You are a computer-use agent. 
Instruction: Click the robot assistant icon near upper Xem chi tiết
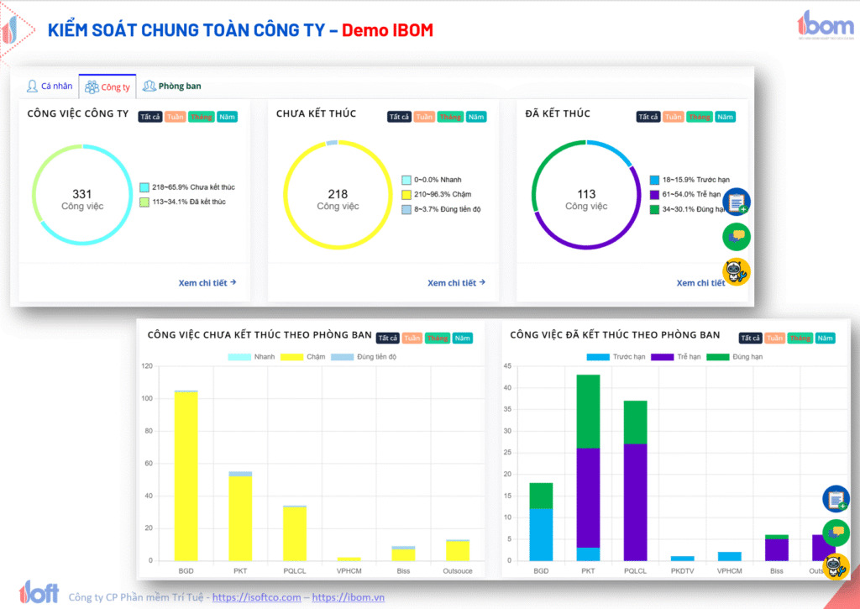[737, 271]
